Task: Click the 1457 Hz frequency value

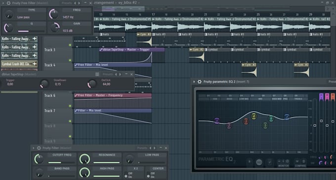Action: click(68, 17)
